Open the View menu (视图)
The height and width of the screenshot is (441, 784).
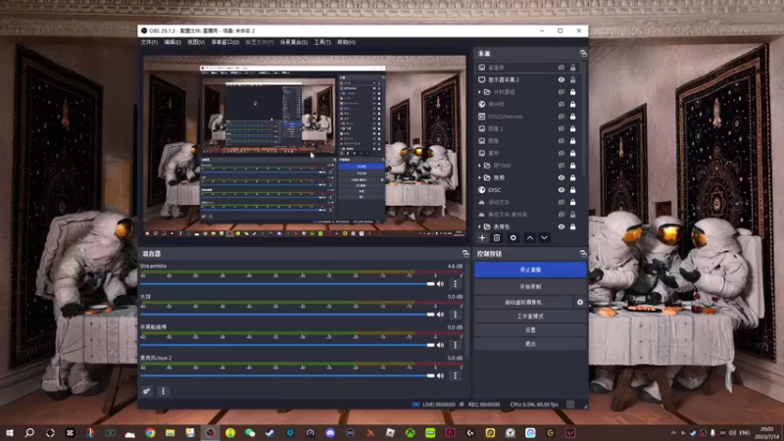pyautogui.click(x=196, y=42)
